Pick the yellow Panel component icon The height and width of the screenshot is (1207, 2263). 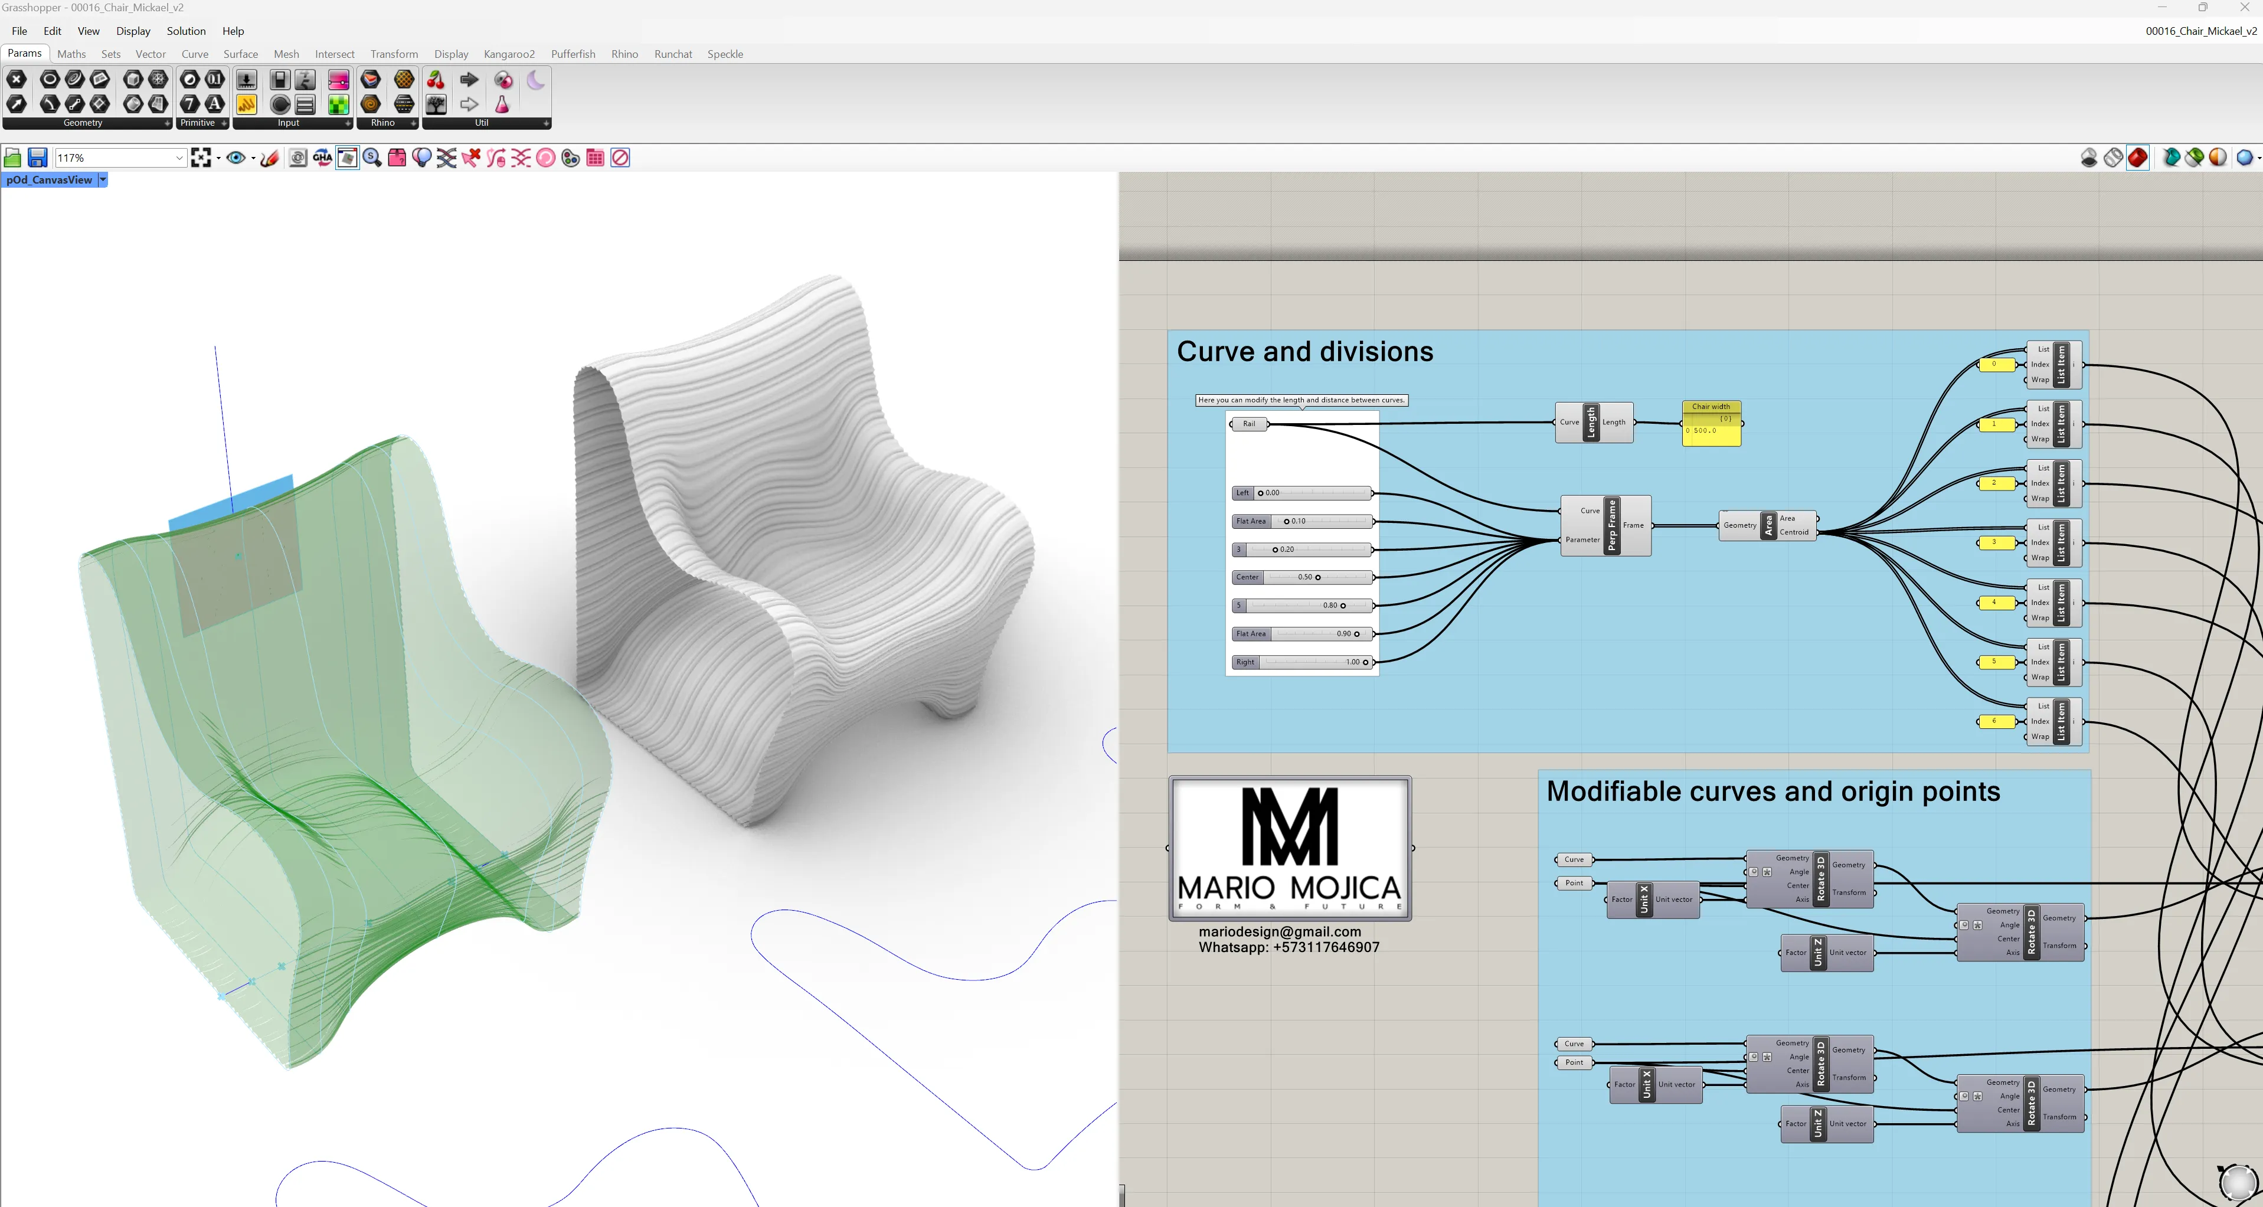(x=247, y=104)
